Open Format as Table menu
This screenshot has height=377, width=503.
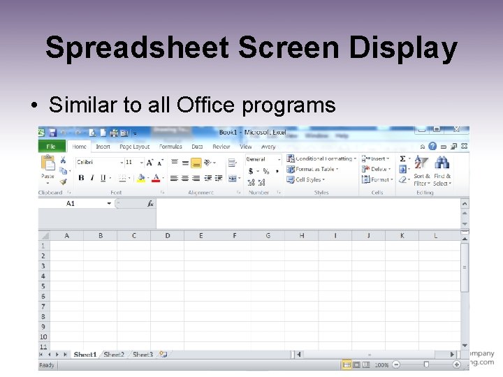(312, 169)
